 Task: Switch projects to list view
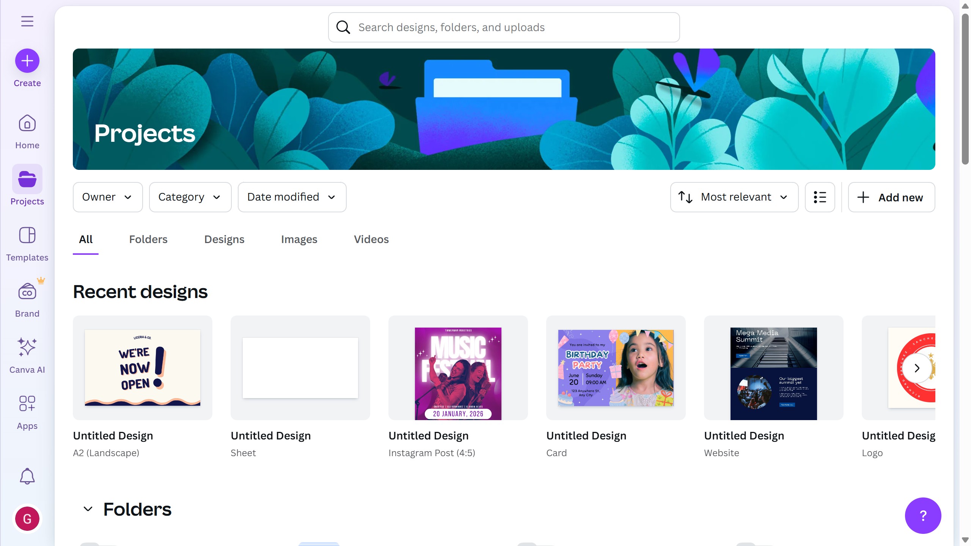[820, 197]
